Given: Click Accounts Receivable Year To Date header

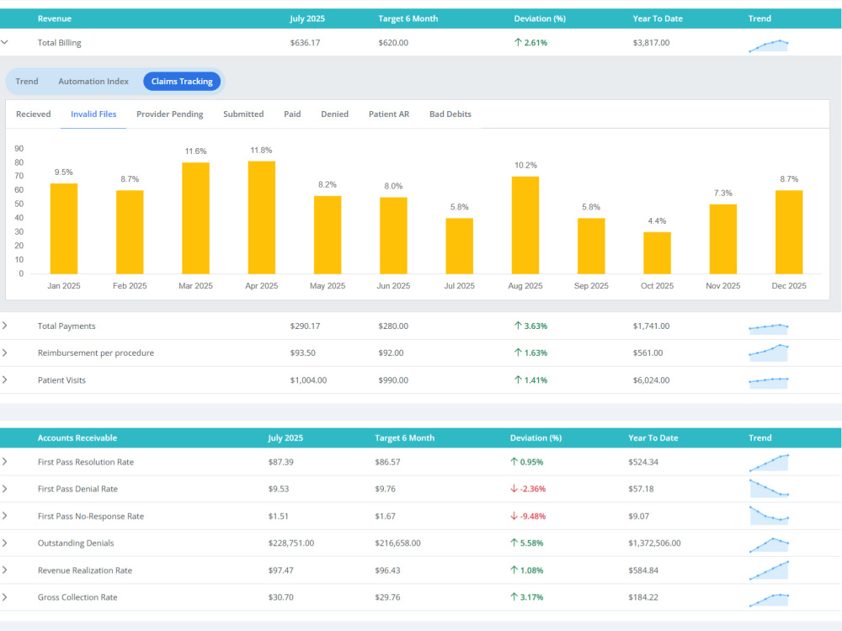Looking at the screenshot, I should pyautogui.click(x=653, y=437).
